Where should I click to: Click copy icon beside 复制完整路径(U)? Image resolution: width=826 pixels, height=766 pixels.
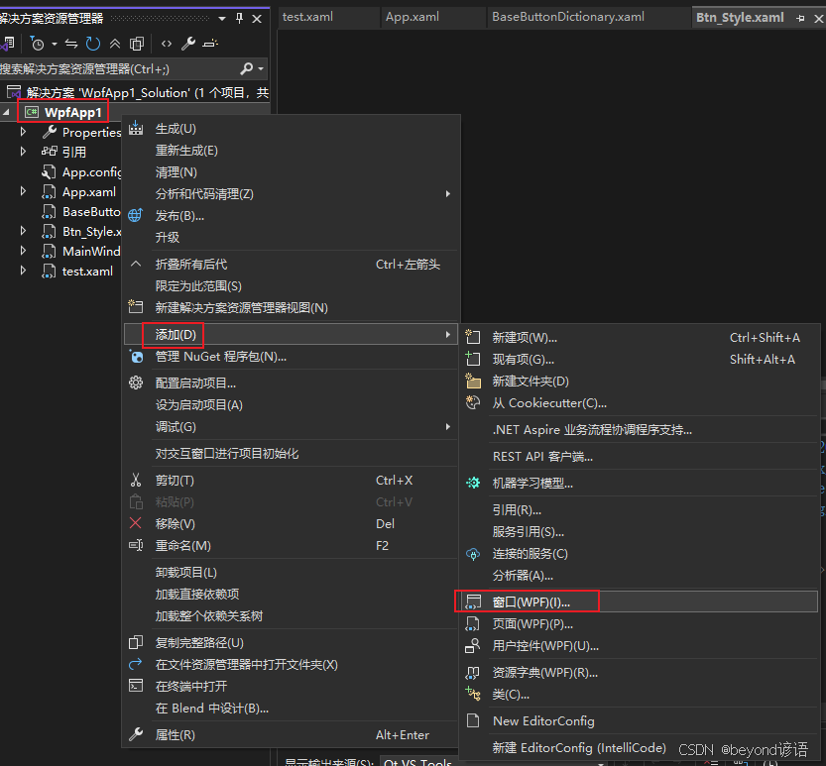(x=136, y=642)
